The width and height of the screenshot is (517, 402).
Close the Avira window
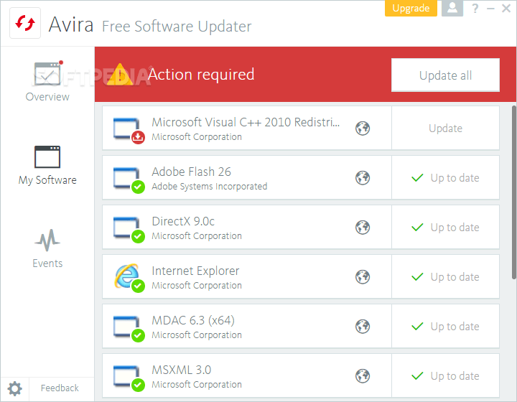point(506,8)
